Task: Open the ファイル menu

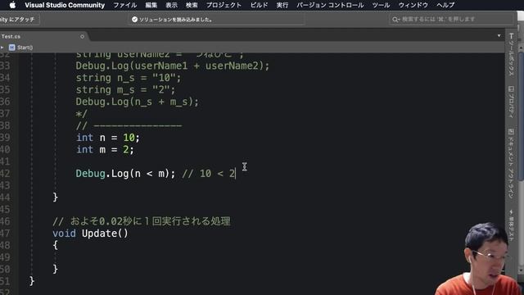Action: click(125, 5)
